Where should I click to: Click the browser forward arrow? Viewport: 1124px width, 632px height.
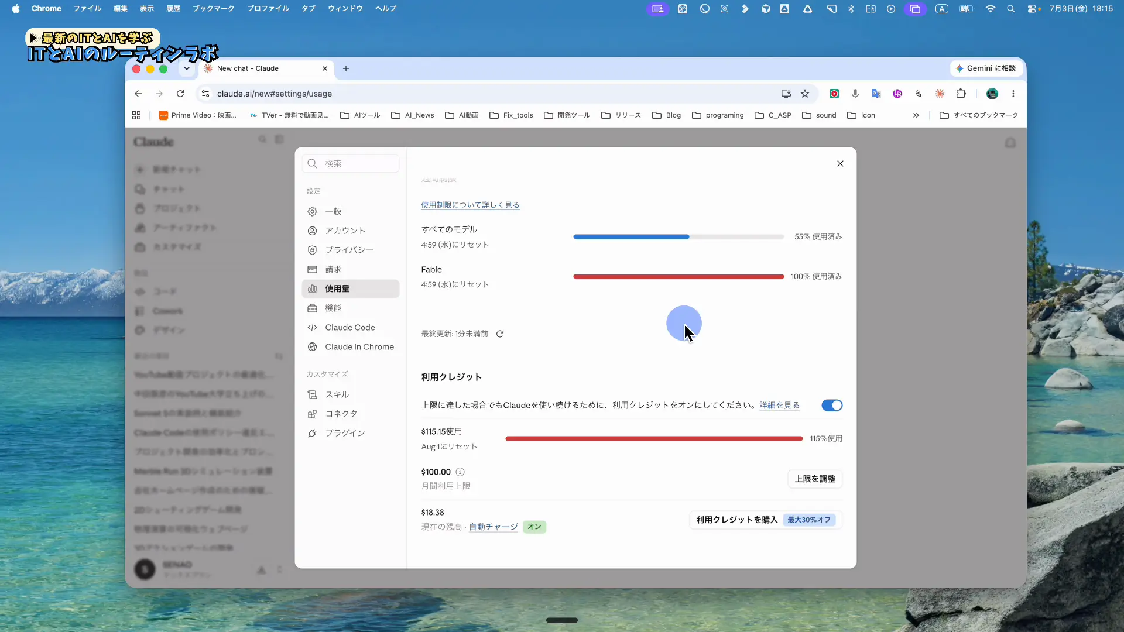tap(159, 94)
